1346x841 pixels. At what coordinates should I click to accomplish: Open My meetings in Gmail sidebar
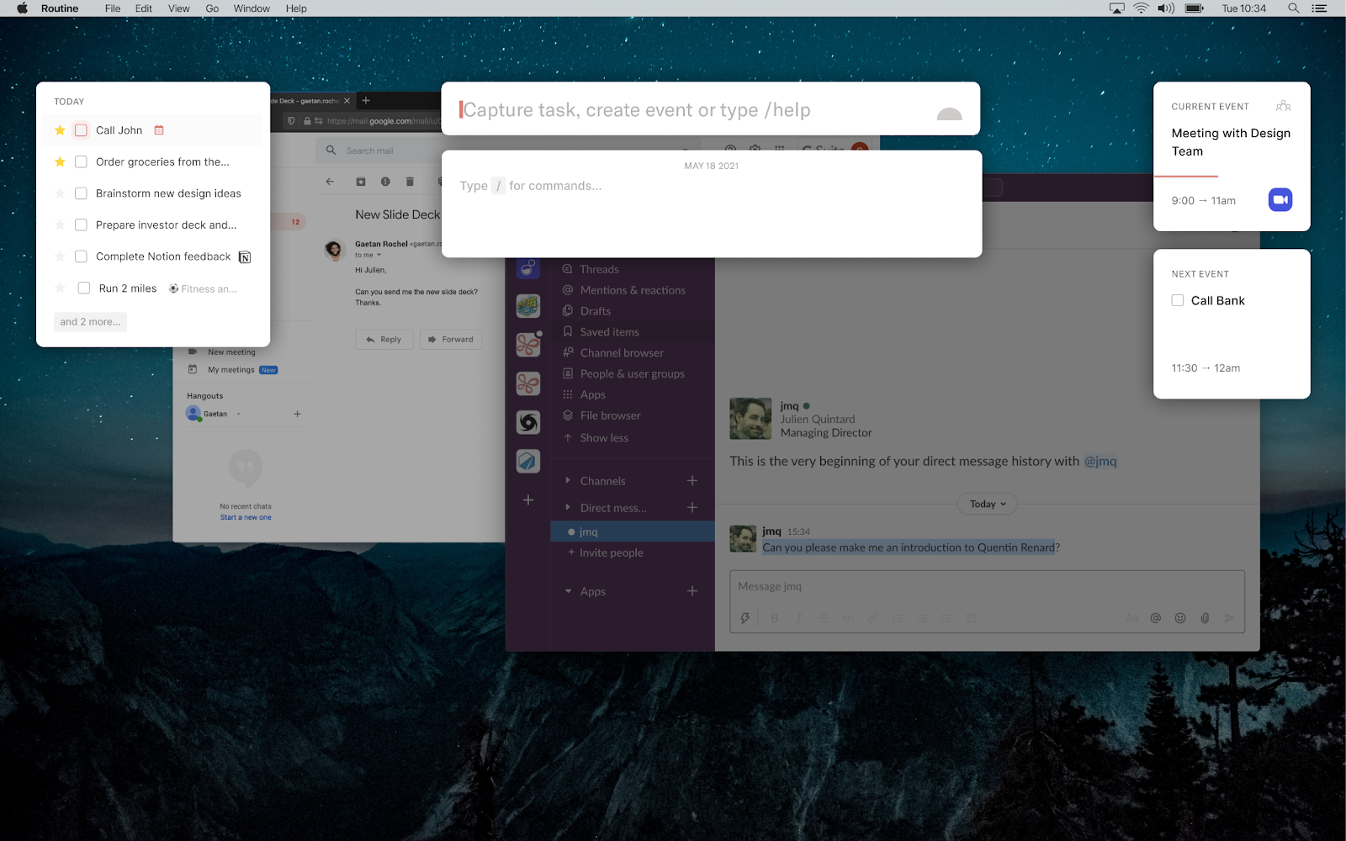(x=231, y=370)
